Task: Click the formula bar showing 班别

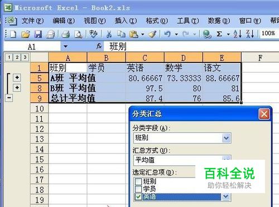Action: [191, 46]
